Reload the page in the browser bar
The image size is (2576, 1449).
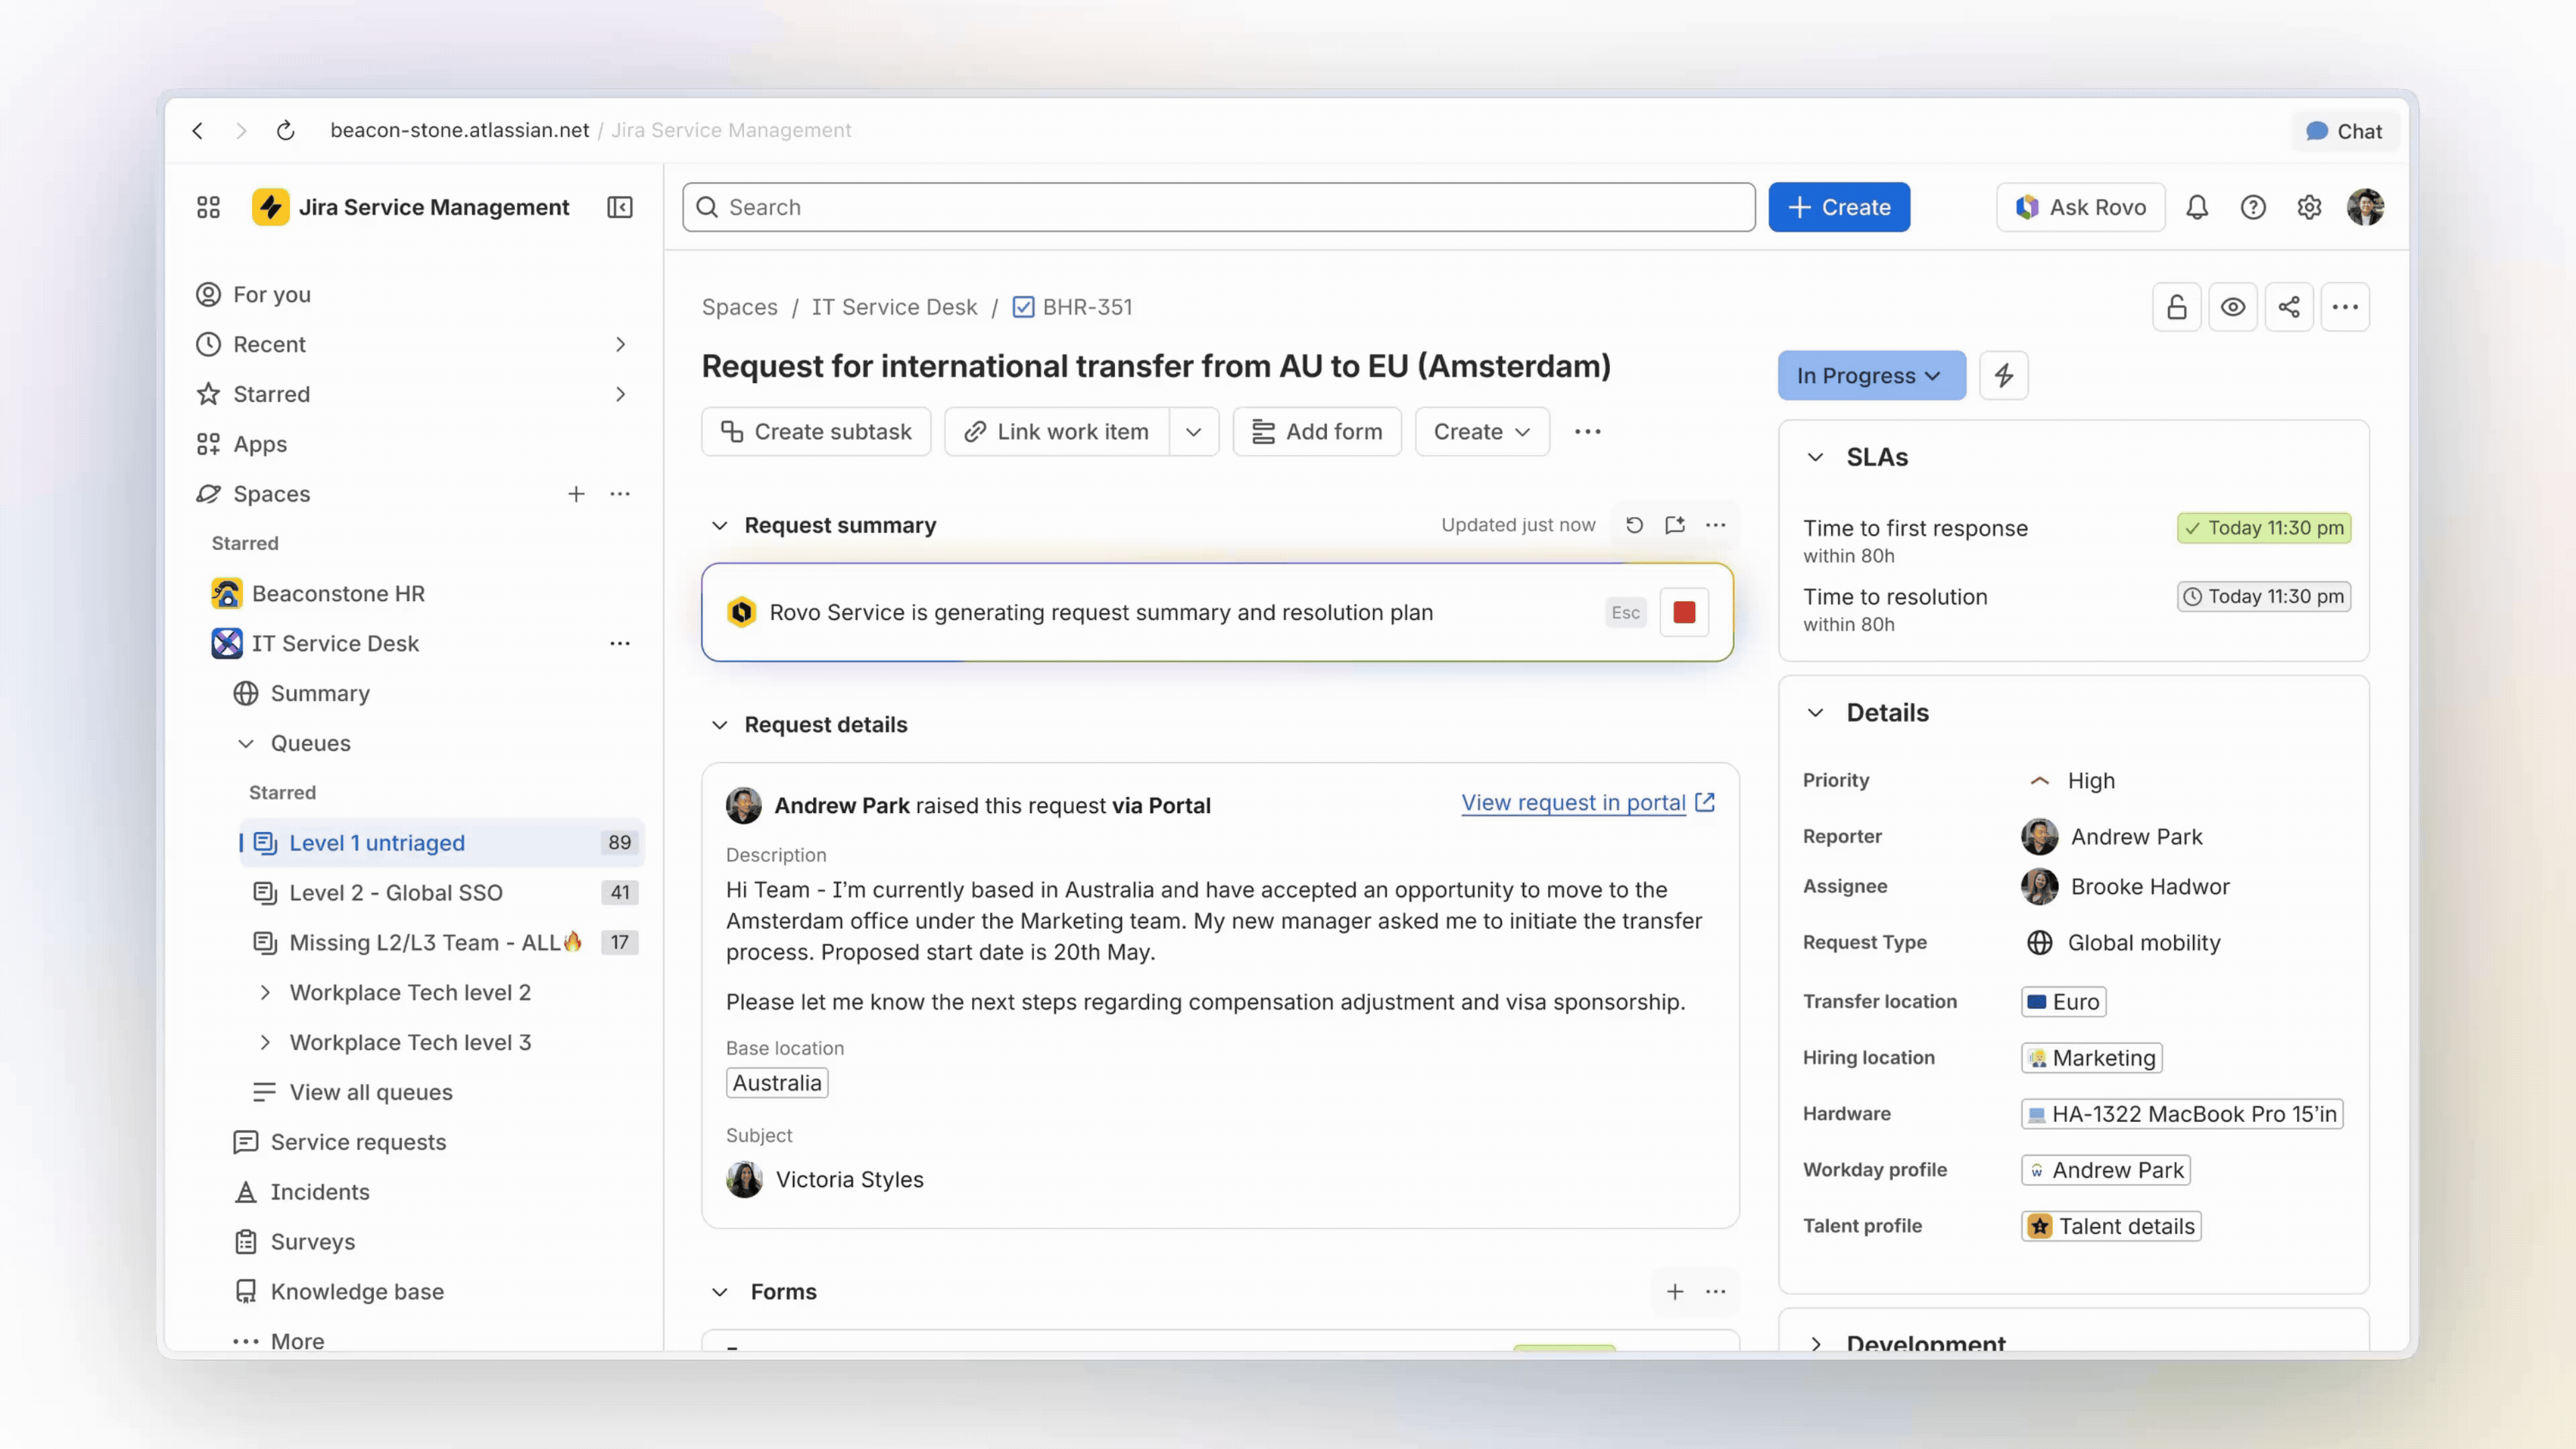tap(285, 130)
